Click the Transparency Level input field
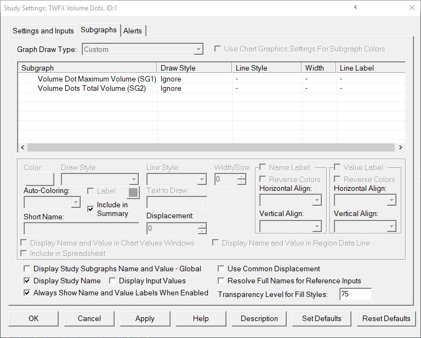421x338 pixels. (355, 294)
